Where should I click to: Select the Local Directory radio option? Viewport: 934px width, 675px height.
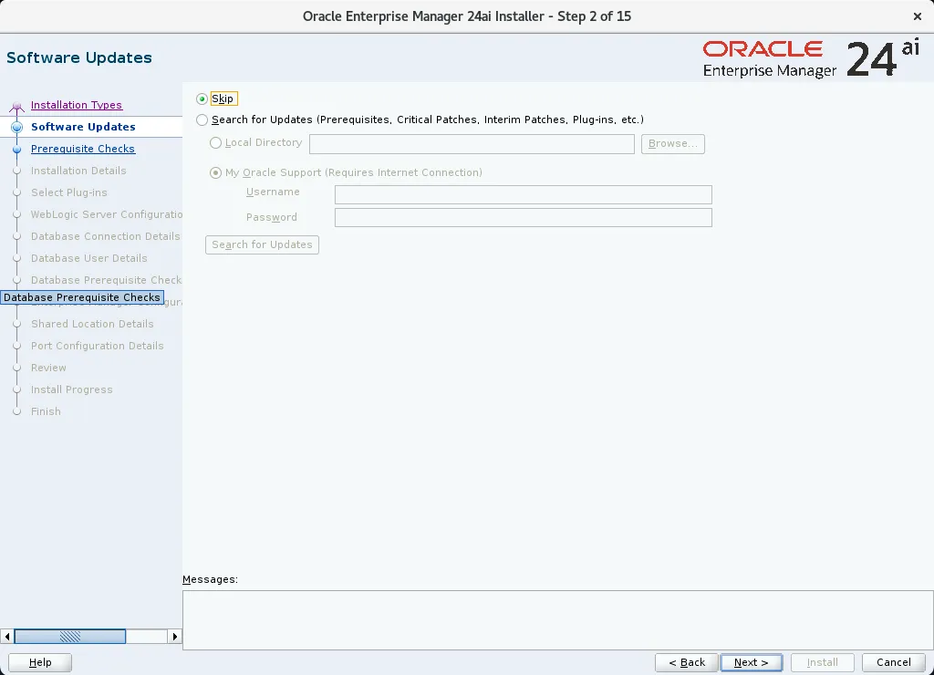click(215, 143)
